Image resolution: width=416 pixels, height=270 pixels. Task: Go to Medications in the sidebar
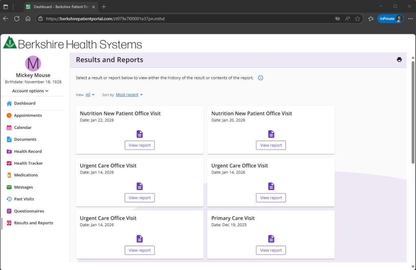tap(26, 175)
